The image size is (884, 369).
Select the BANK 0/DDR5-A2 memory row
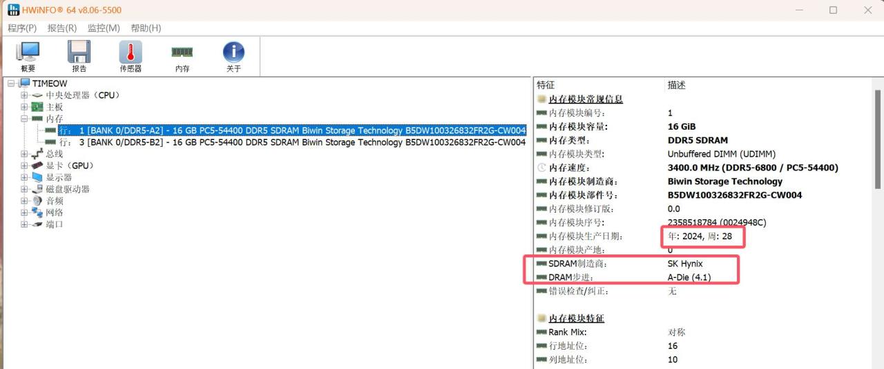click(292, 130)
